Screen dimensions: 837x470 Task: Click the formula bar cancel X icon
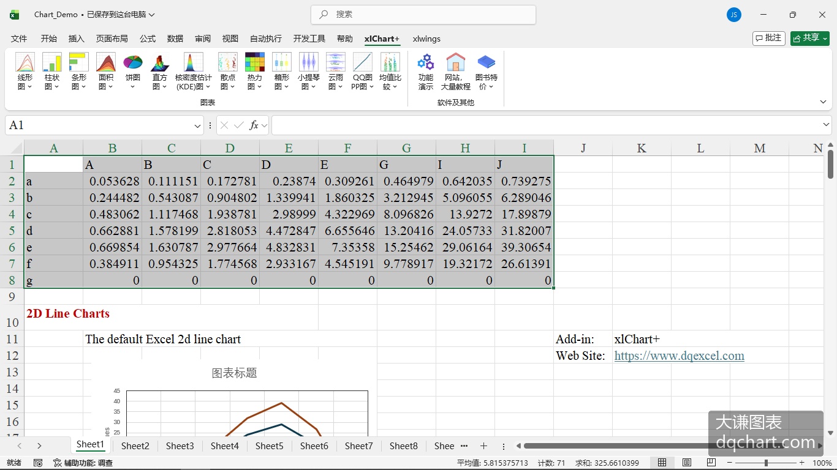(224, 125)
